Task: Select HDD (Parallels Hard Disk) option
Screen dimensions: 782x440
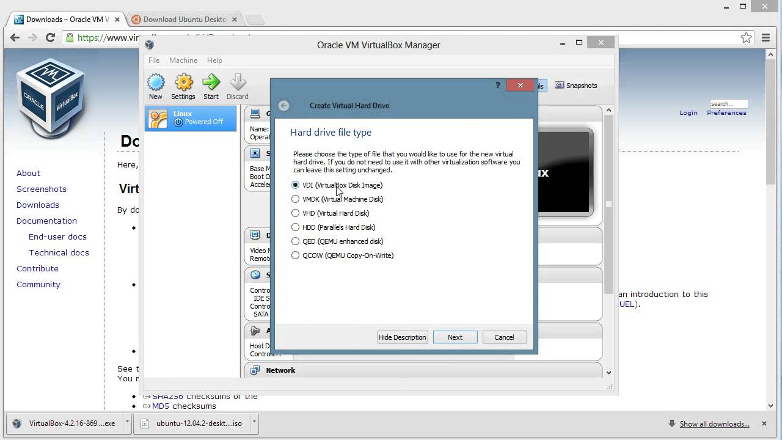Action: point(334,227)
